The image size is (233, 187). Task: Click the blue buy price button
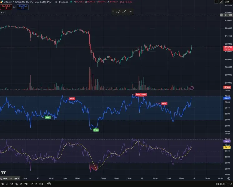tap(23, 7)
